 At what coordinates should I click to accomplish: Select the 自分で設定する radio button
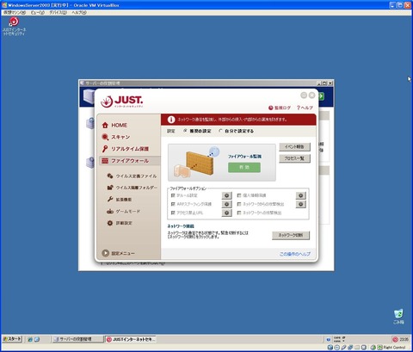tap(220, 131)
